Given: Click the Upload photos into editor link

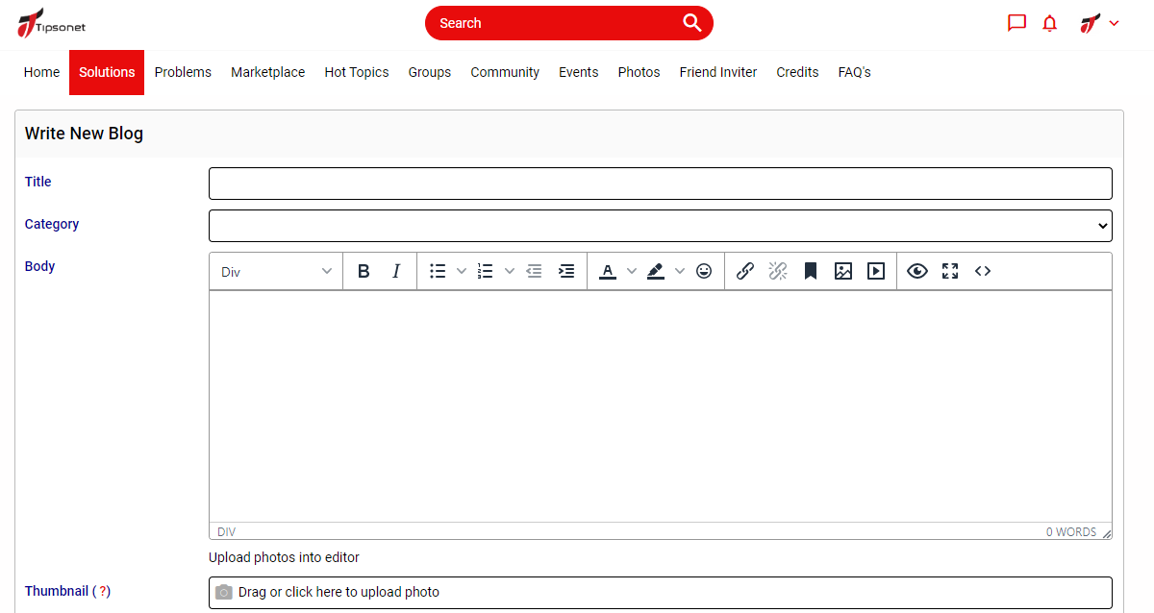Looking at the screenshot, I should click(x=284, y=557).
